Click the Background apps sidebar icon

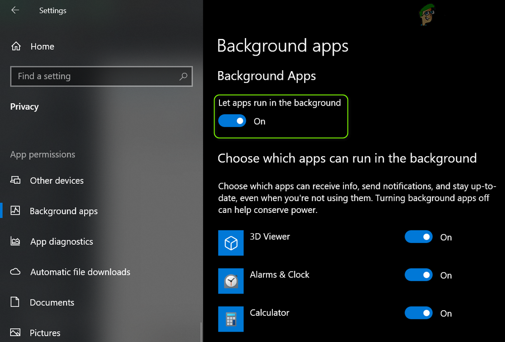pyautogui.click(x=15, y=211)
